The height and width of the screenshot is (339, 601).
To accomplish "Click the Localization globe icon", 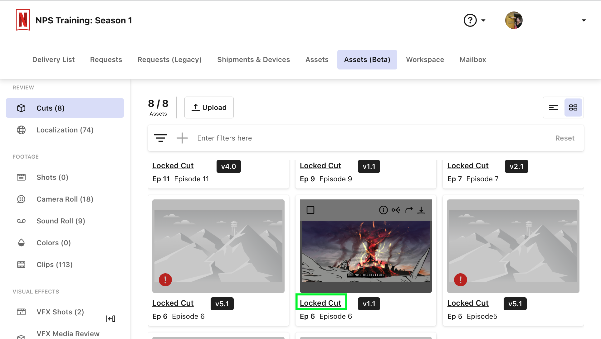I will click(x=21, y=130).
